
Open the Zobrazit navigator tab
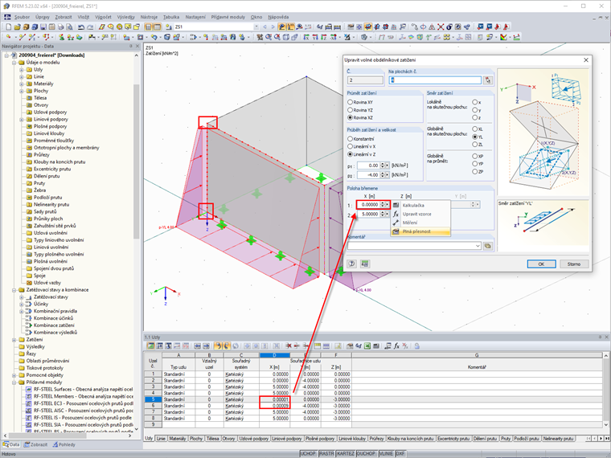(36, 445)
